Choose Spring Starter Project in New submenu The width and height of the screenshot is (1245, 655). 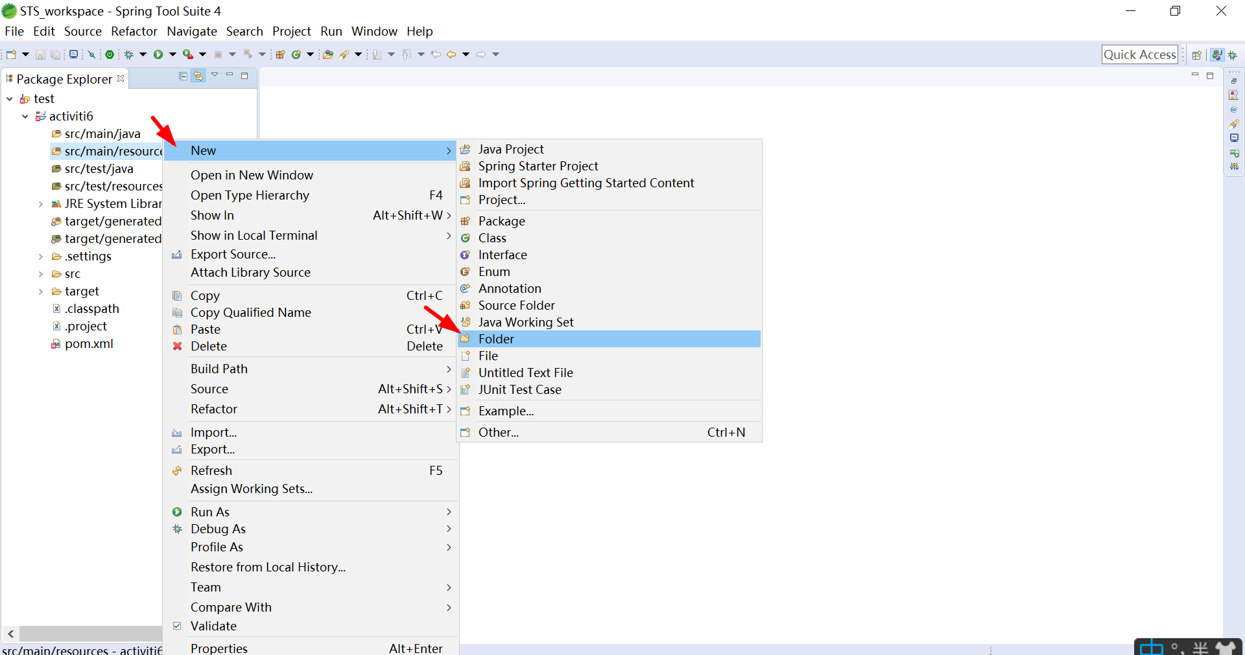pyautogui.click(x=609, y=167)
